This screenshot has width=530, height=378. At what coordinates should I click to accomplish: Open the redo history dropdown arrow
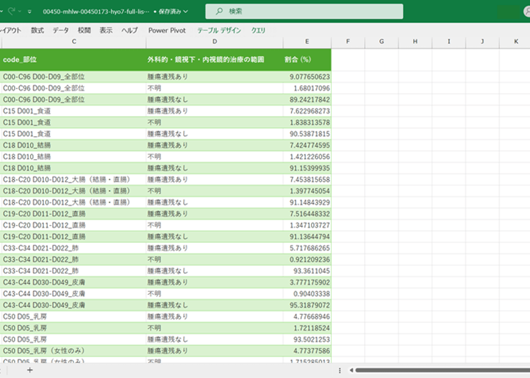tap(20, 11)
